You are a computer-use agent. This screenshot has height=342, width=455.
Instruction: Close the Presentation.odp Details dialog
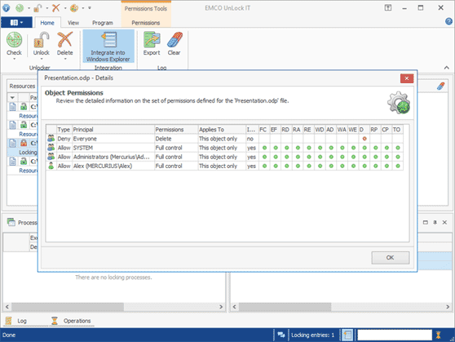click(407, 78)
